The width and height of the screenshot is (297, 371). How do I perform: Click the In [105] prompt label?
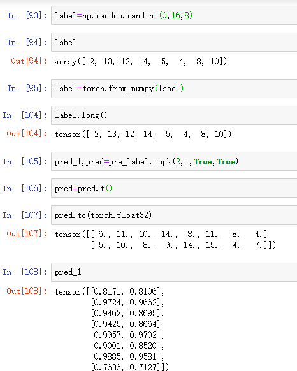[x=25, y=162]
